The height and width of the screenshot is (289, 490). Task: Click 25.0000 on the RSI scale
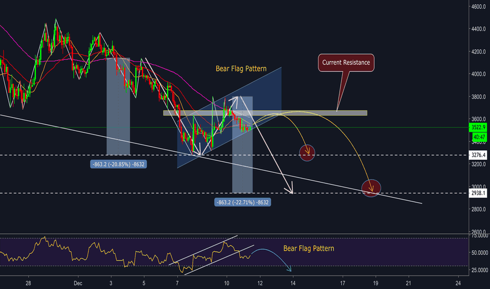pyautogui.click(x=479, y=270)
